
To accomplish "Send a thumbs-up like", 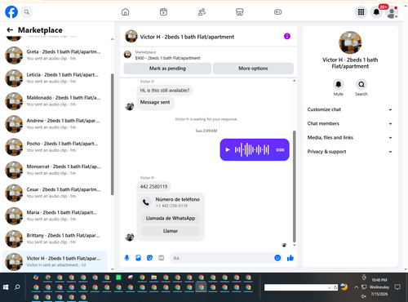I will (x=290, y=258).
